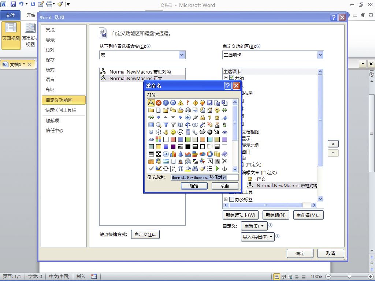Switch to the 校对 options page
The image size is (375, 281).
pos(50,50)
